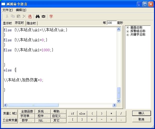155x129 pixels.
Task: Open 全部函数 function list
Action: [27, 111]
